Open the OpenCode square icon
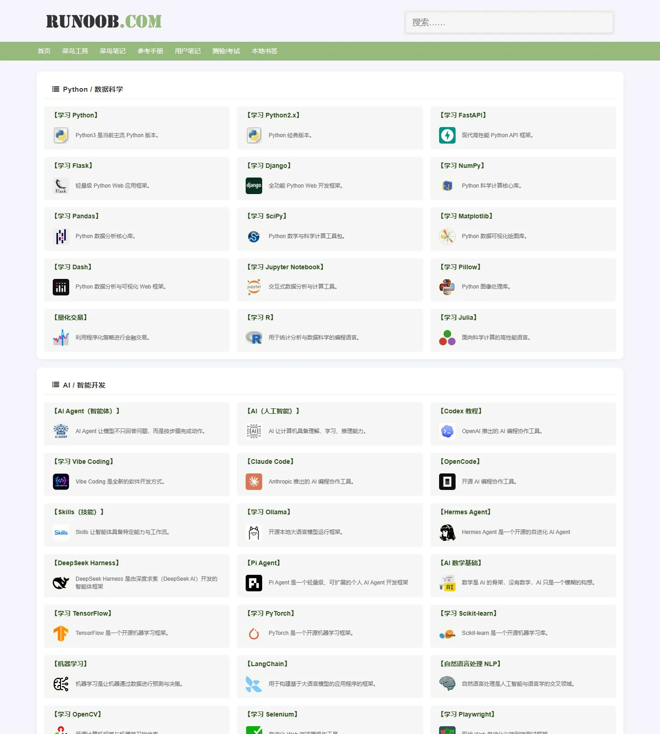This screenshot has width=660, height=734. tap(447, 482)
